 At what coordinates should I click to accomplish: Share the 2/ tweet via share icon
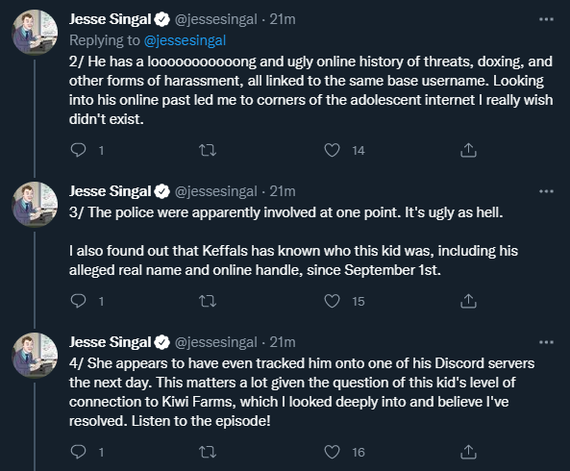pyautogui.click(x=468, y=150)
